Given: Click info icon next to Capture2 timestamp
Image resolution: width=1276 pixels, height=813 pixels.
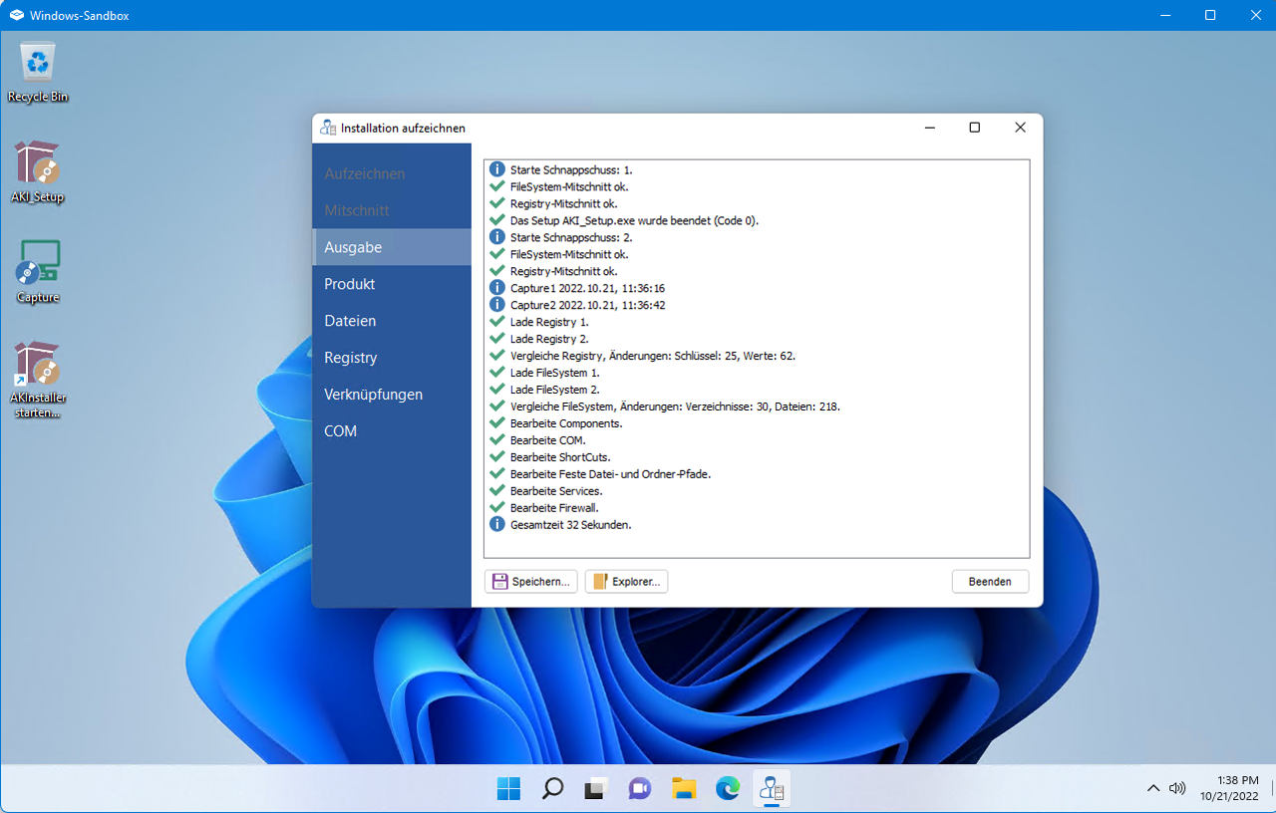Looking at the screenshot, I should [x=497, y=305].
